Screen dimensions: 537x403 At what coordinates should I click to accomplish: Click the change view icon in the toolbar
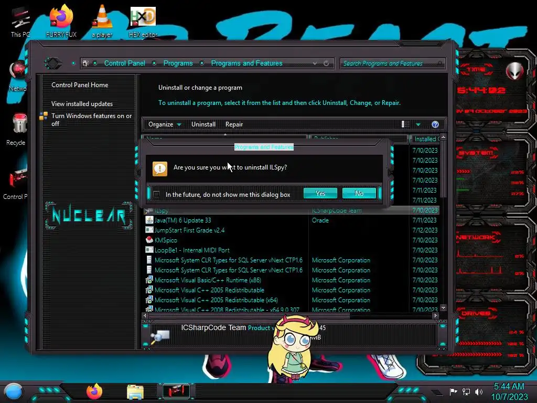pyautogui.click(x=405, y=124)
